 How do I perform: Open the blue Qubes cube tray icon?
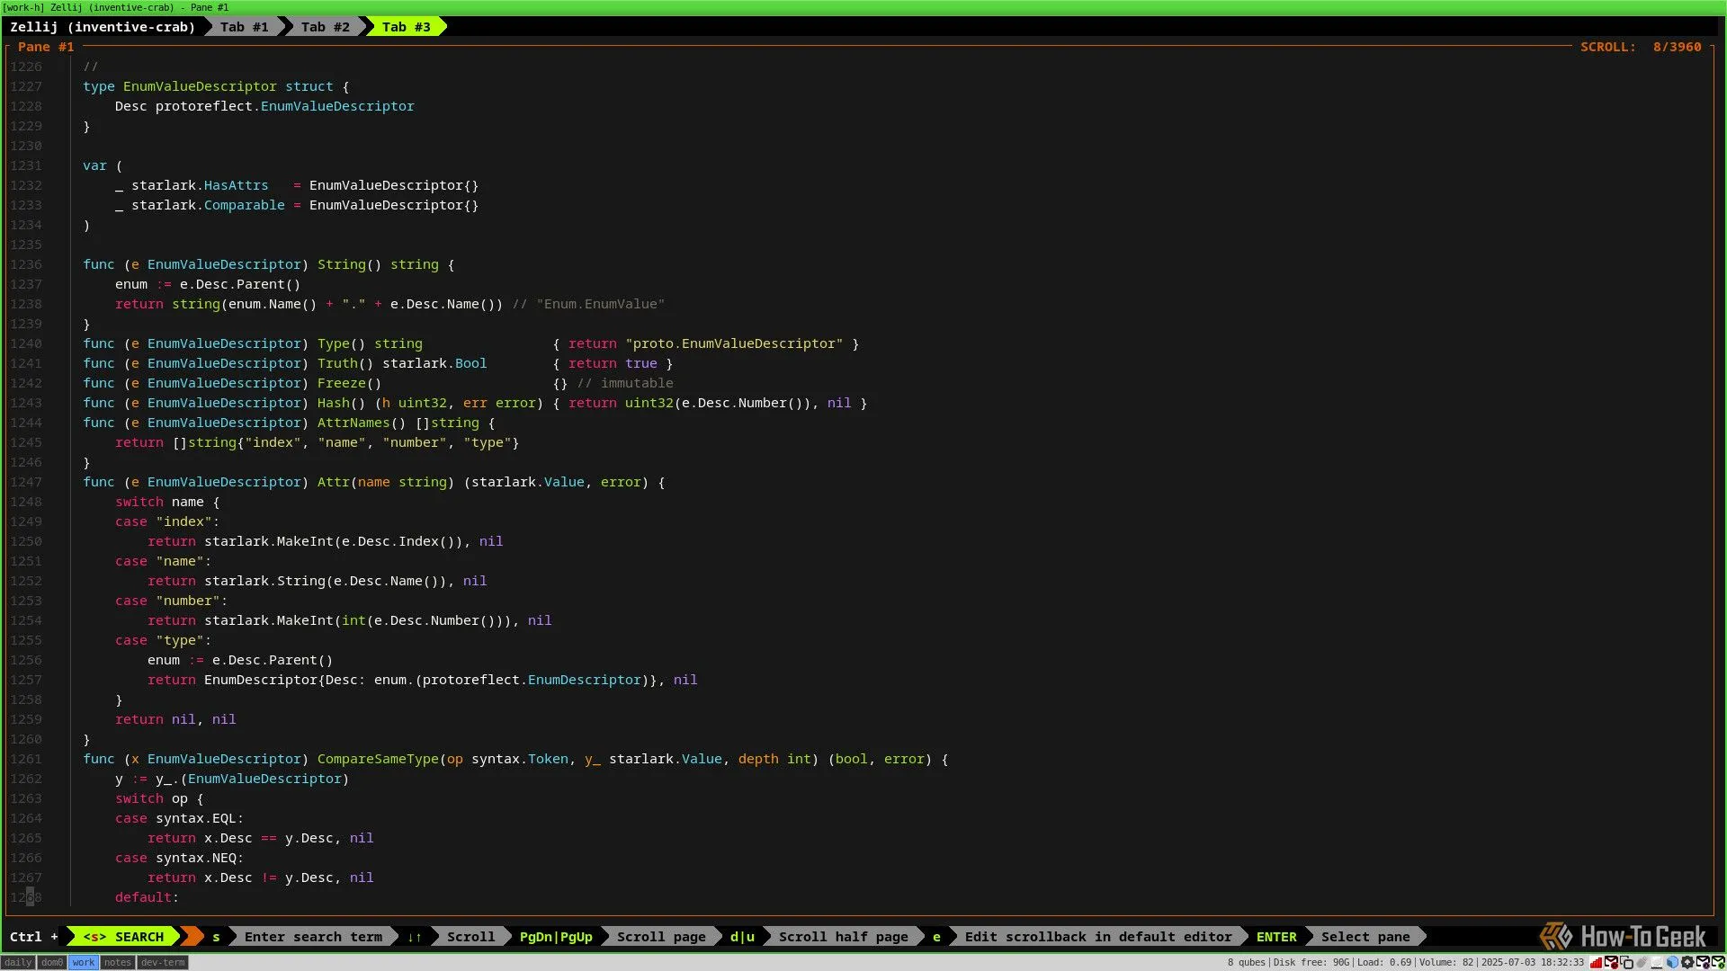point(1672,962)
